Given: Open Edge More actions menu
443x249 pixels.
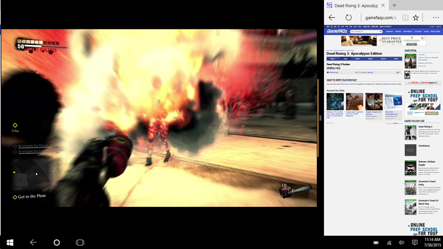Looking at the screenshot, I should pos(436,18).
